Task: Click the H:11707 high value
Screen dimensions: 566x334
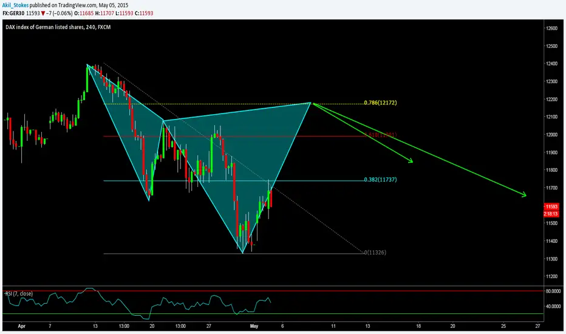Action: 104,13
